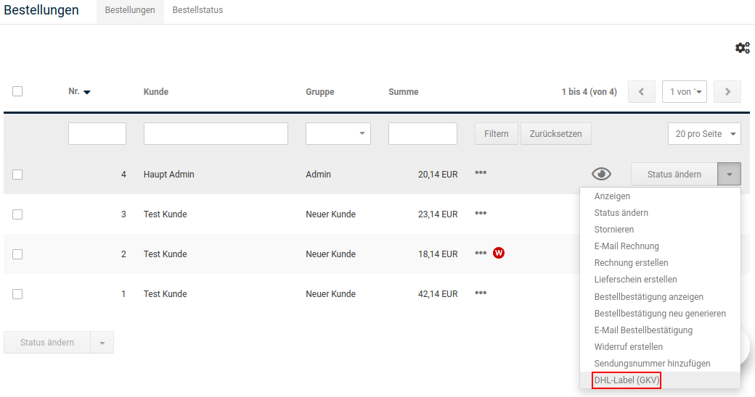Switch to the Bestellstatus tab
Image resolution: width=755 pixels, height=397 pixels.
click(x=197, y=10)
